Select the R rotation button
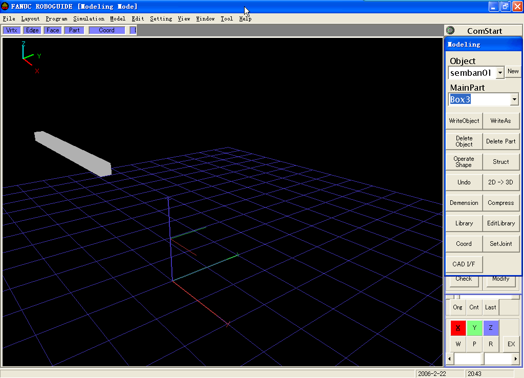The height and width of the screenshot is (378, 524). pyautogui.click(x=491, y=344)
